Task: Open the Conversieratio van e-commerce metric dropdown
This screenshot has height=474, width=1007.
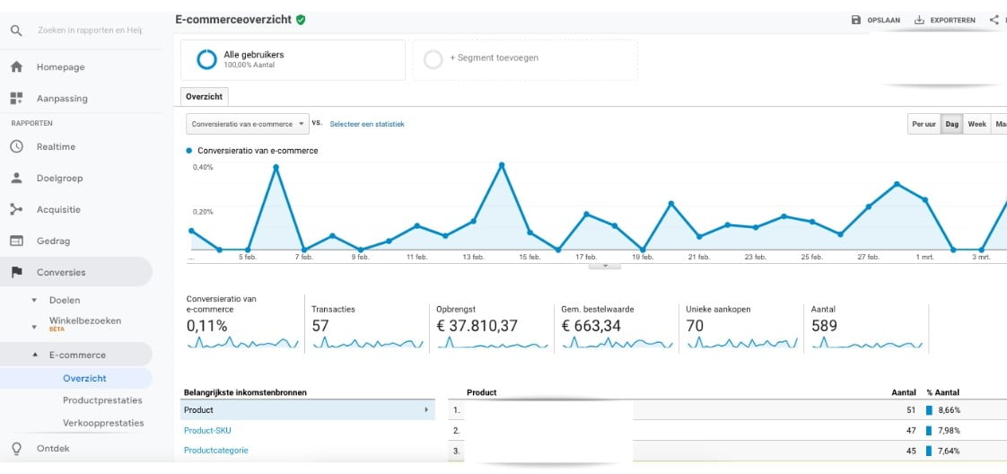Action: point(247,124)
